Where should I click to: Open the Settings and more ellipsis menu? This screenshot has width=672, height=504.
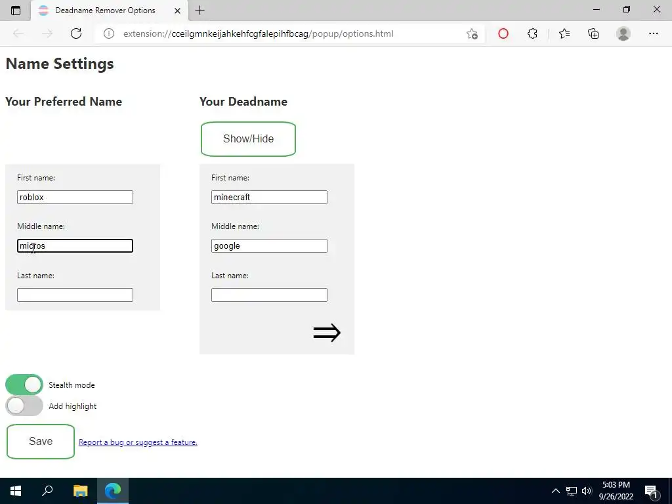tap(653, 33)
